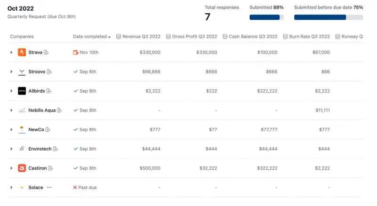
Task: Click the Submitted before due date progress bar
Action: [x=328, y=17]
